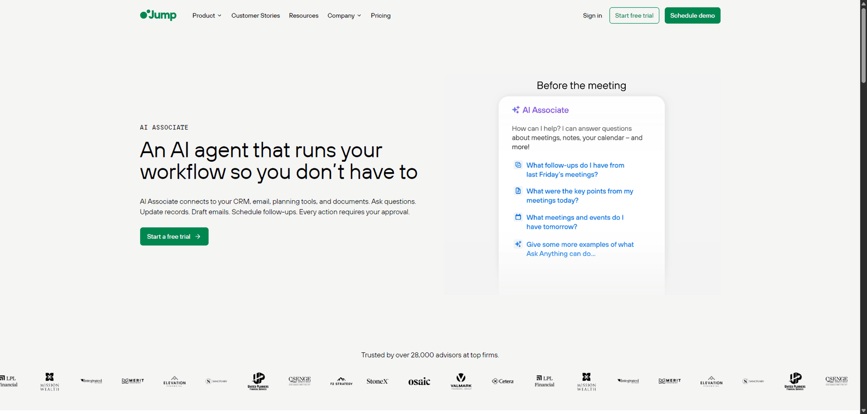Open the Resources menu item
Screen dimensions: 867x414
tap(303, 16)
